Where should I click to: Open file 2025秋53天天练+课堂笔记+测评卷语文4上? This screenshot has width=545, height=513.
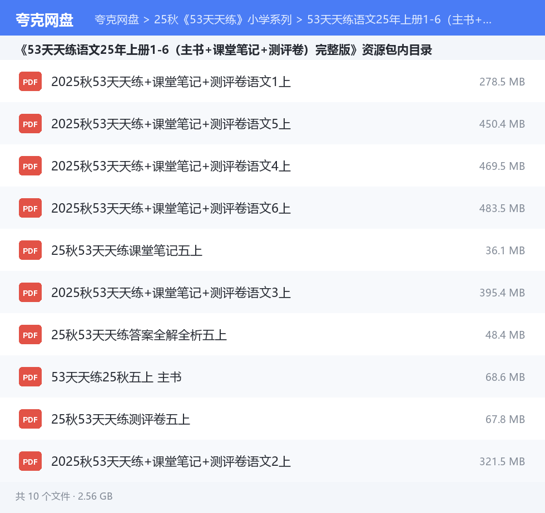coord(171,166)
